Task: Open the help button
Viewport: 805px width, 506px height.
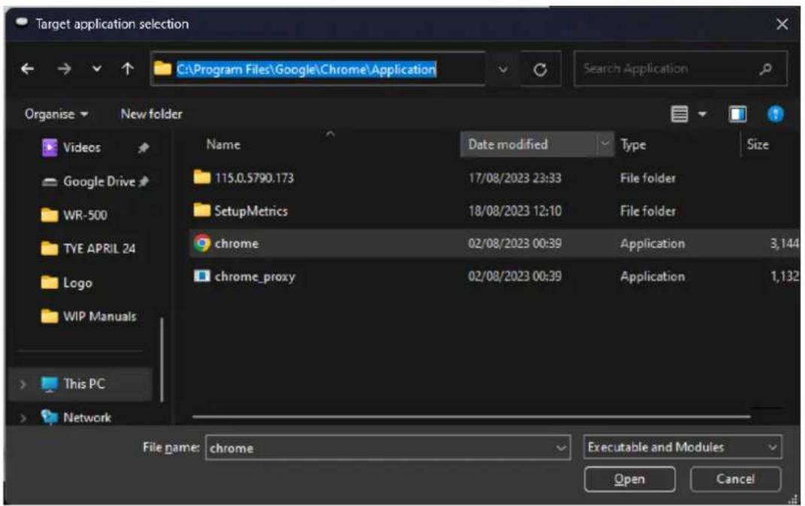Action: (775, 114)
